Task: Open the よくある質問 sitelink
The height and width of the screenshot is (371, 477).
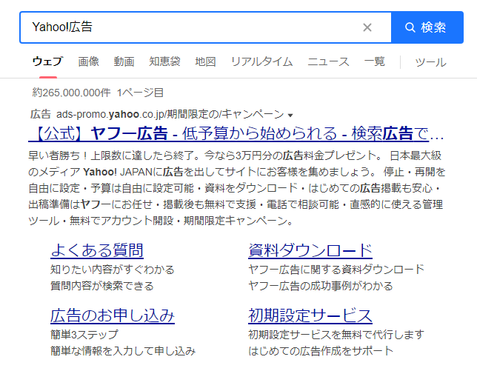Action: [97, 250]
